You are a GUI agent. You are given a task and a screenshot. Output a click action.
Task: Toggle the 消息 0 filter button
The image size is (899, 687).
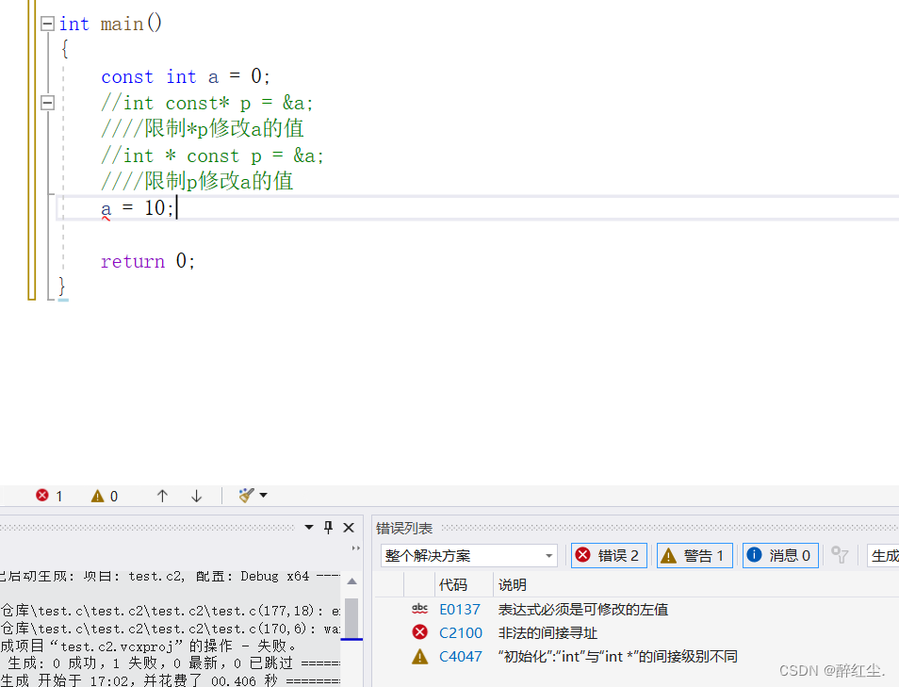tap(780, 555)
